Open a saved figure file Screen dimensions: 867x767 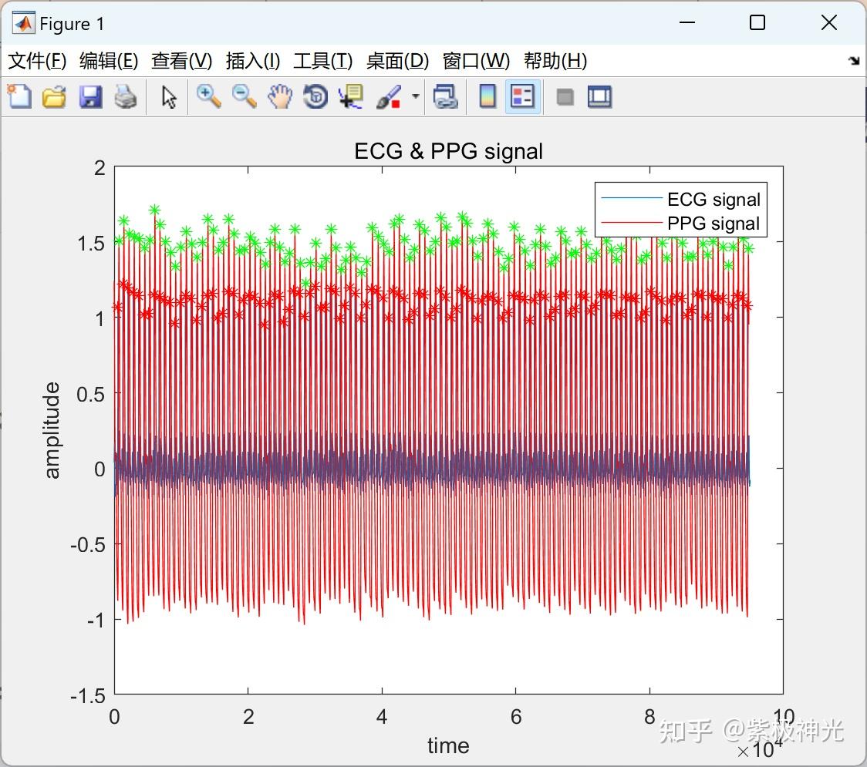(x=54, y=96)
